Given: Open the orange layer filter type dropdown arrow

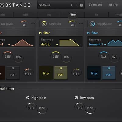Looking at the screenshot, I should click(x=9, y=45).
